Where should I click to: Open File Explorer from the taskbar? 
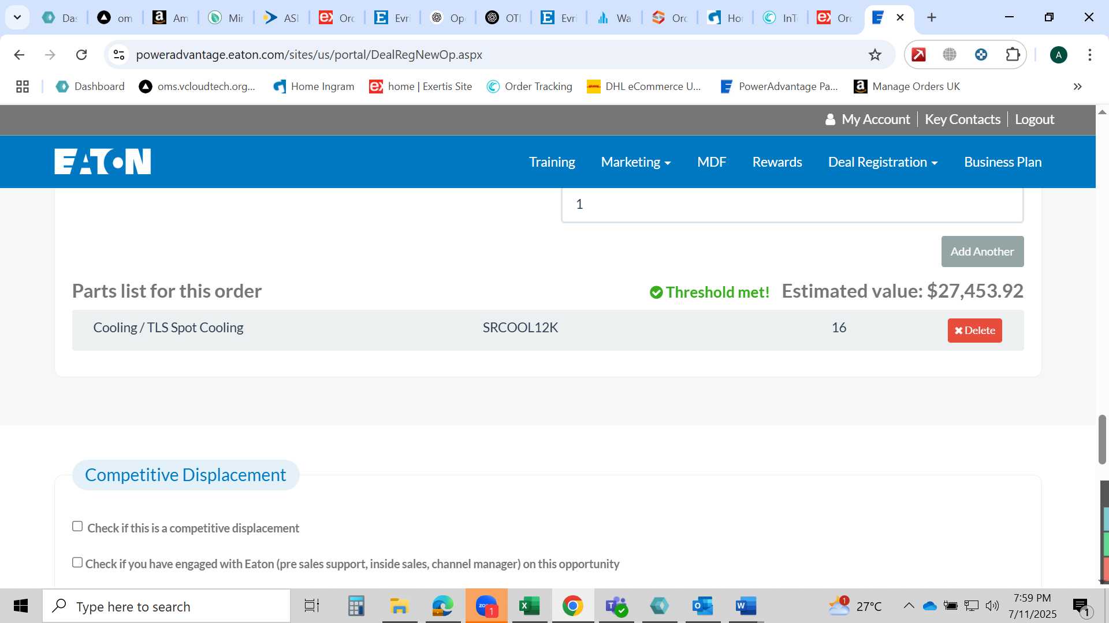coord(399,606)
